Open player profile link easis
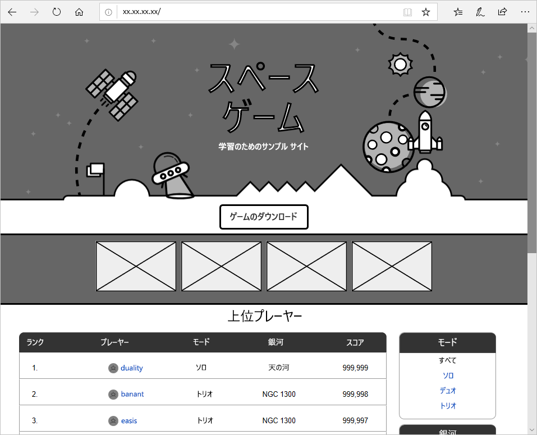 pyautogui.click(x=128, y=420)
